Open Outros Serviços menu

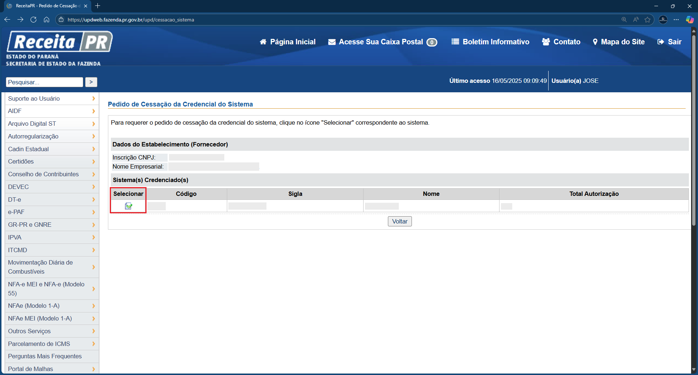(x=52, y=331)
